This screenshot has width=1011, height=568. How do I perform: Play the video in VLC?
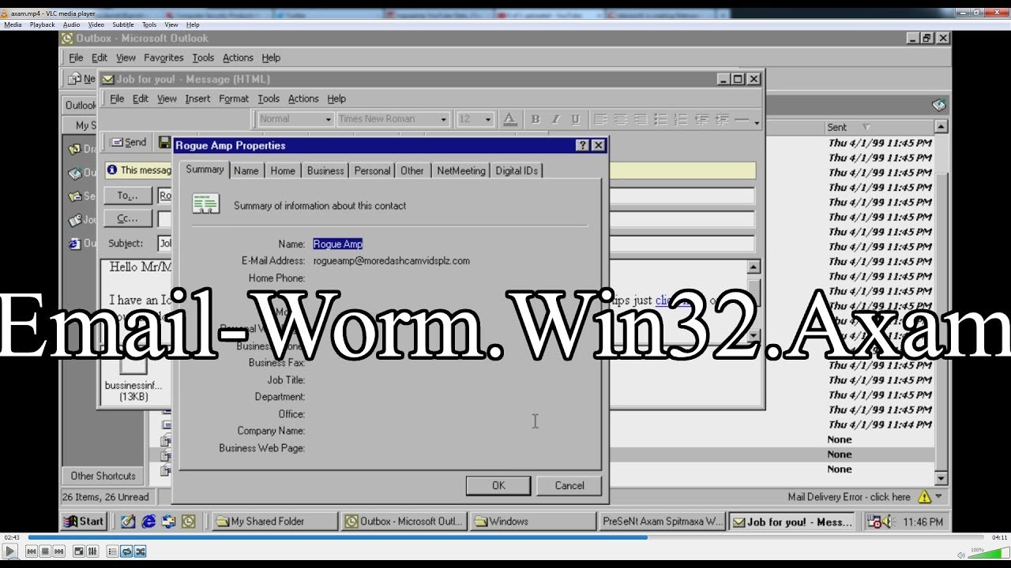10,551
